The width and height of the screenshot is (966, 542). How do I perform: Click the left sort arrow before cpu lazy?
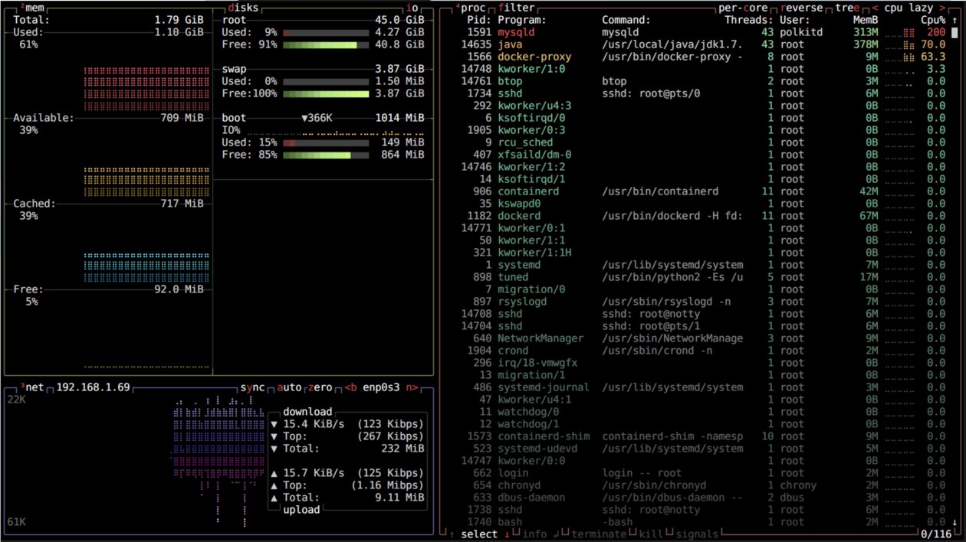point(875,8)
